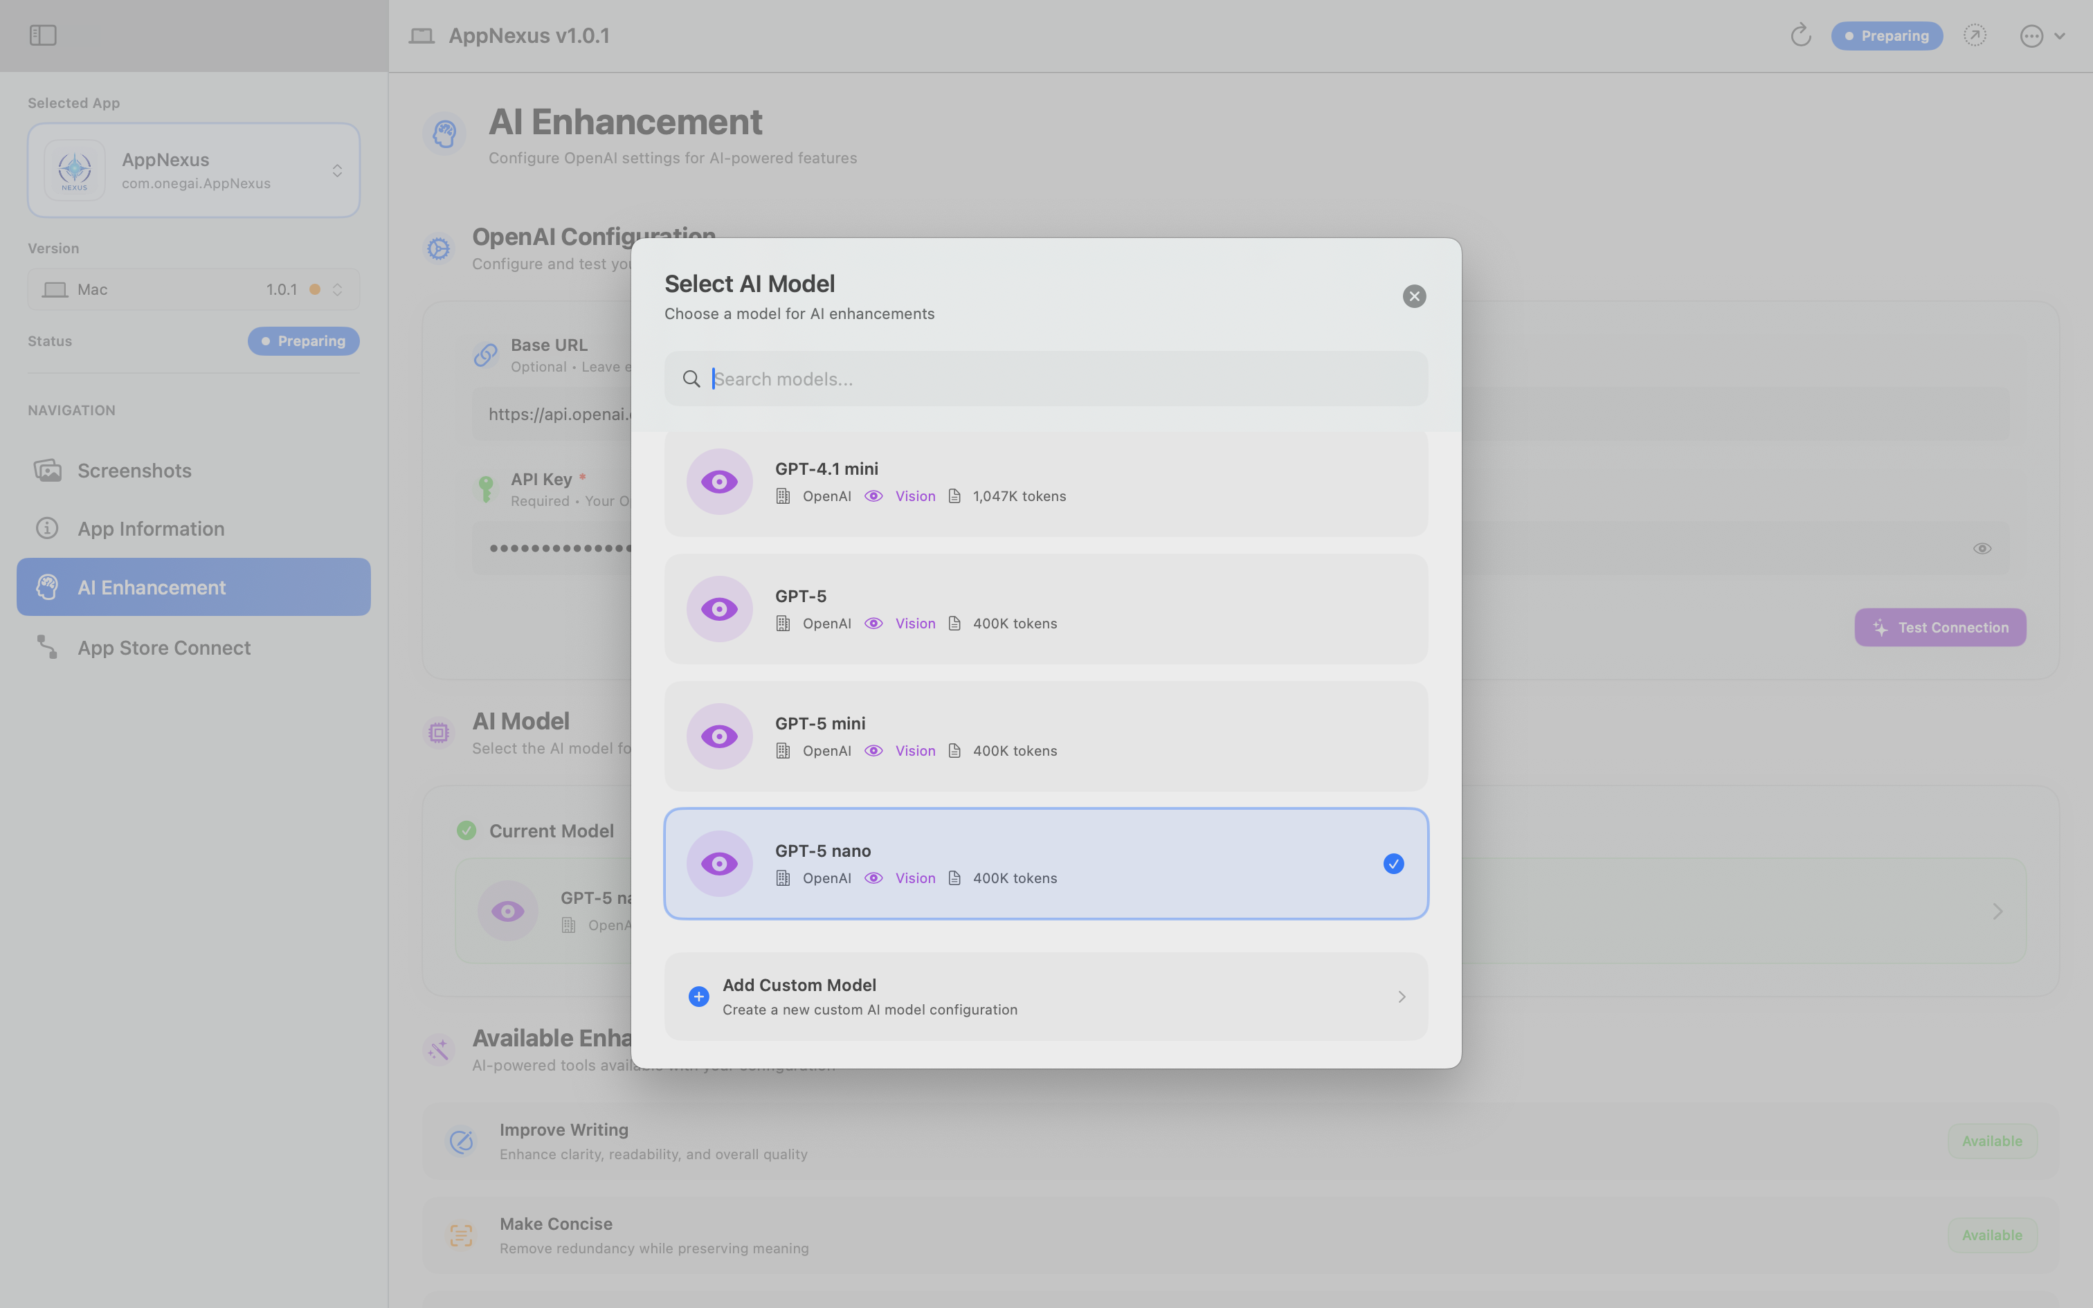Choose the GPT-5 model option

1046,609
